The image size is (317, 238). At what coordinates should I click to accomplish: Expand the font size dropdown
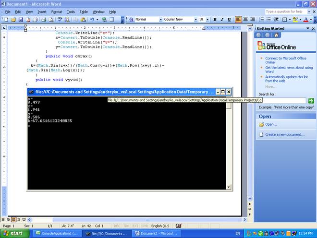point(207,19)
